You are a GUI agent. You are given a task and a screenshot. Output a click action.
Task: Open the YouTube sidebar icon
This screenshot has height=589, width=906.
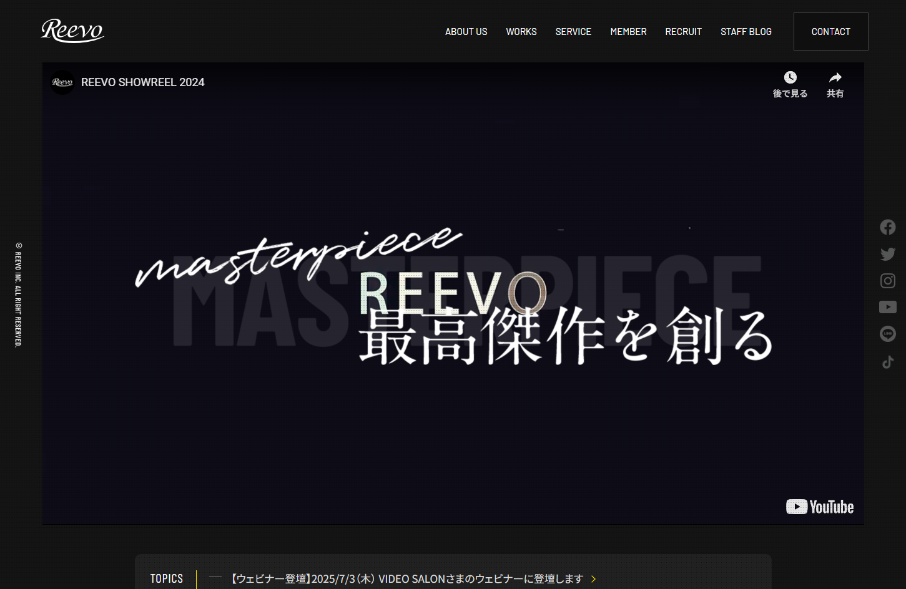[x=887, y=307]
